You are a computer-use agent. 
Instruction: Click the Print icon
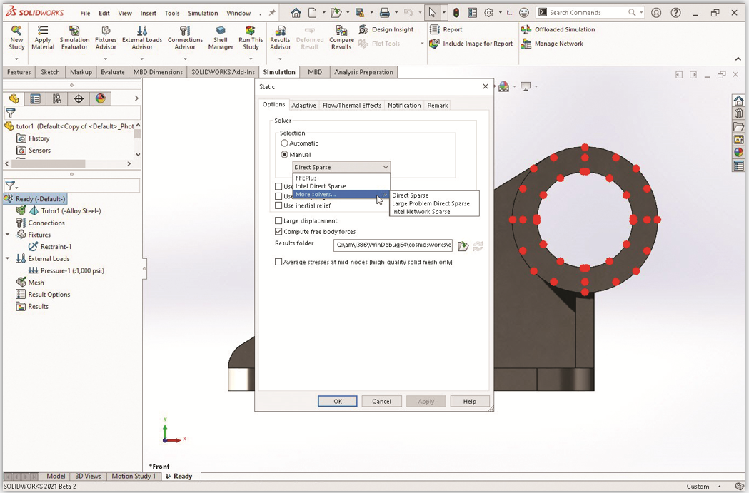[385, 13]
